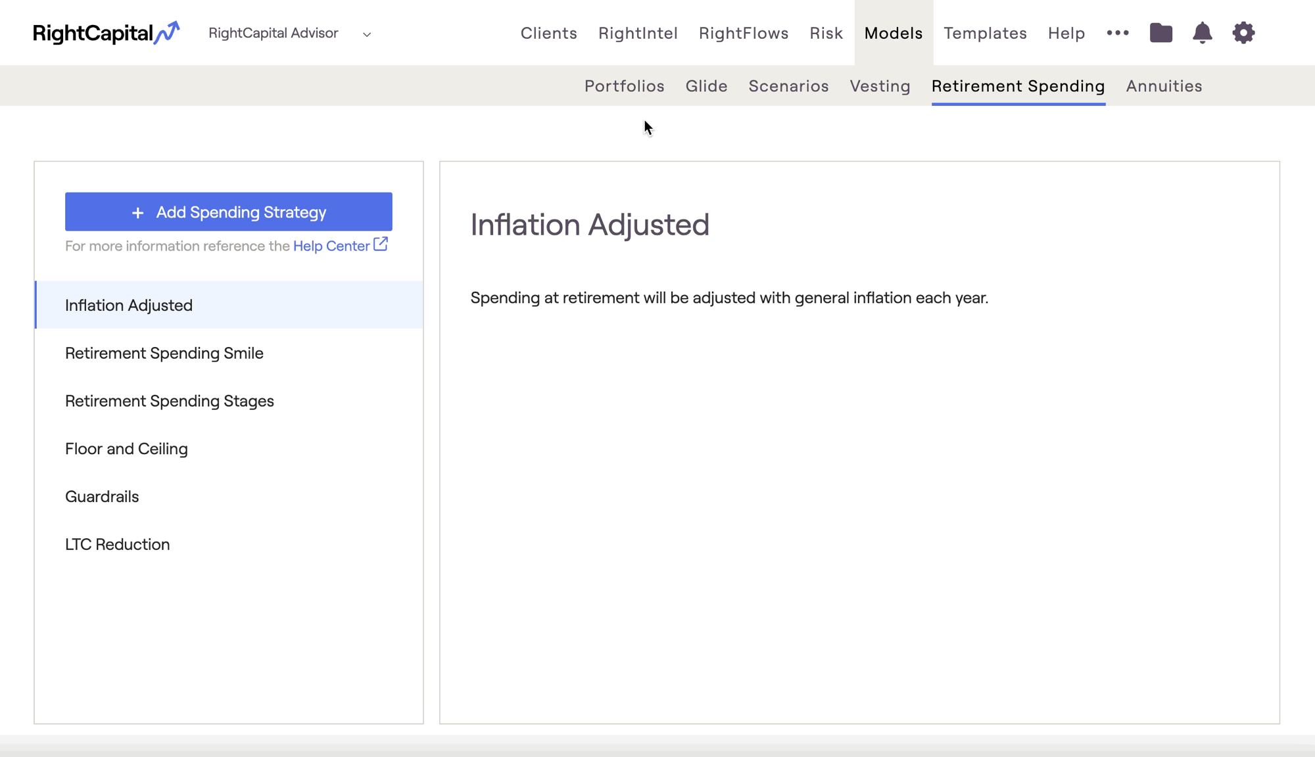Click the RightCapital logo

point(106,33)
